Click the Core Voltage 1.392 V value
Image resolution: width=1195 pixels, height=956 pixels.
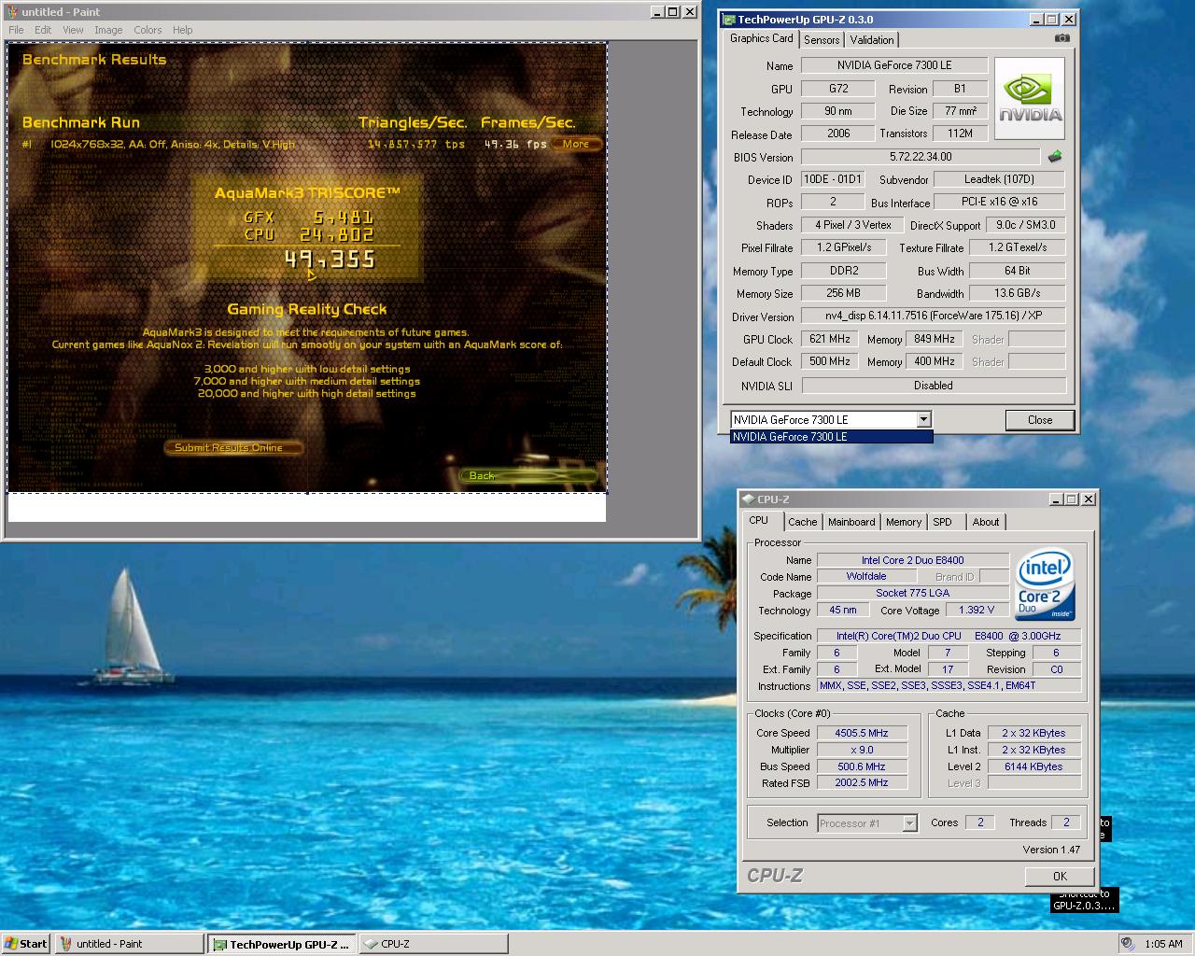coord(977,610)
